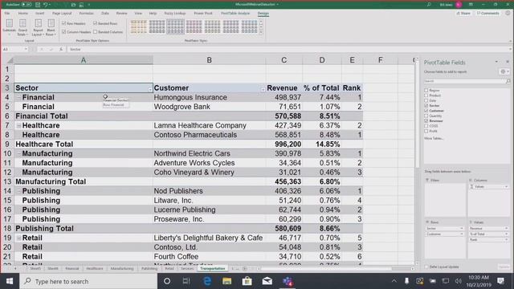This screenshot has height=289, width=514.
Task: Click the volume speaker tray icon
Action: click(458, 281)
